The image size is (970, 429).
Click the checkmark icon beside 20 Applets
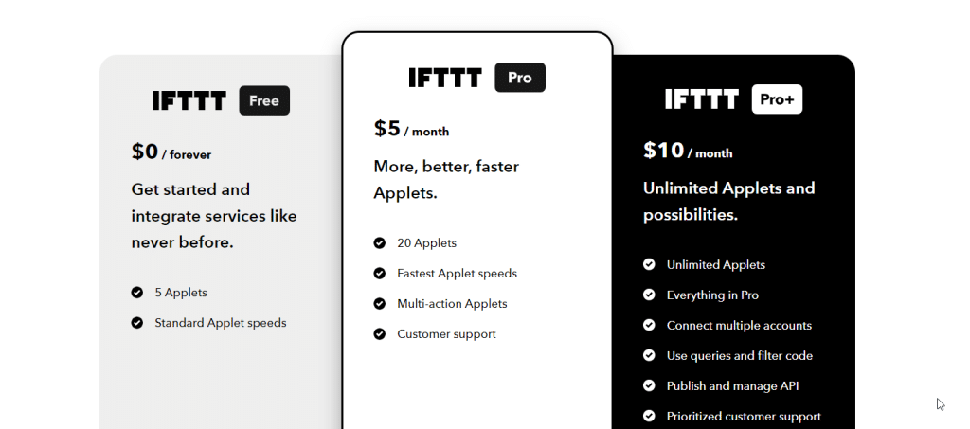pyautogui.click(x=380, y=243)
